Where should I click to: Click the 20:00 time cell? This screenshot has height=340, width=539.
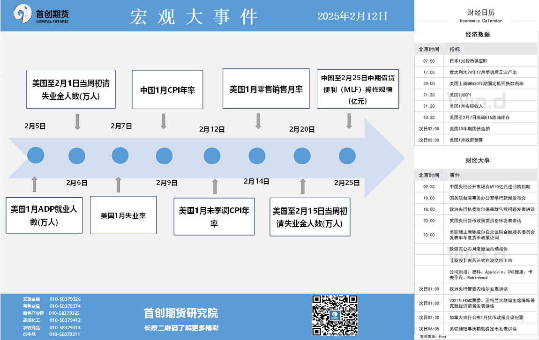429,84
